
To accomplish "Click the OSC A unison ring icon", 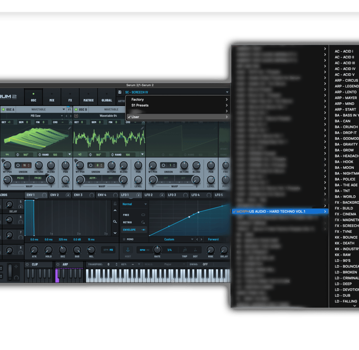I will (x=18, y=165).
